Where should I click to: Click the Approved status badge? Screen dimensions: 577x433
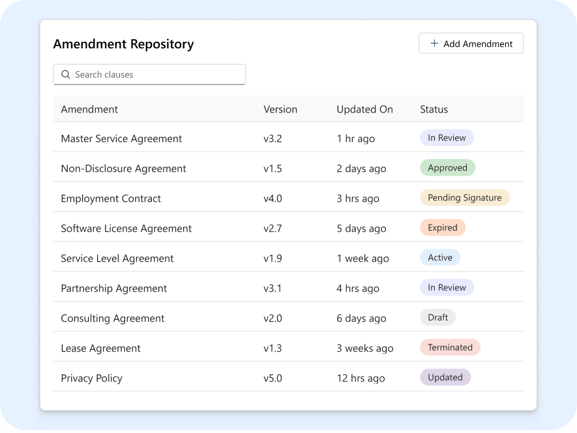(x=447, y=167)
